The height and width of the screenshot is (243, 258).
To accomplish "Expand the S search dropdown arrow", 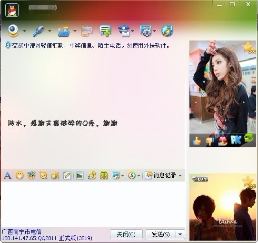I will (139, 176).
